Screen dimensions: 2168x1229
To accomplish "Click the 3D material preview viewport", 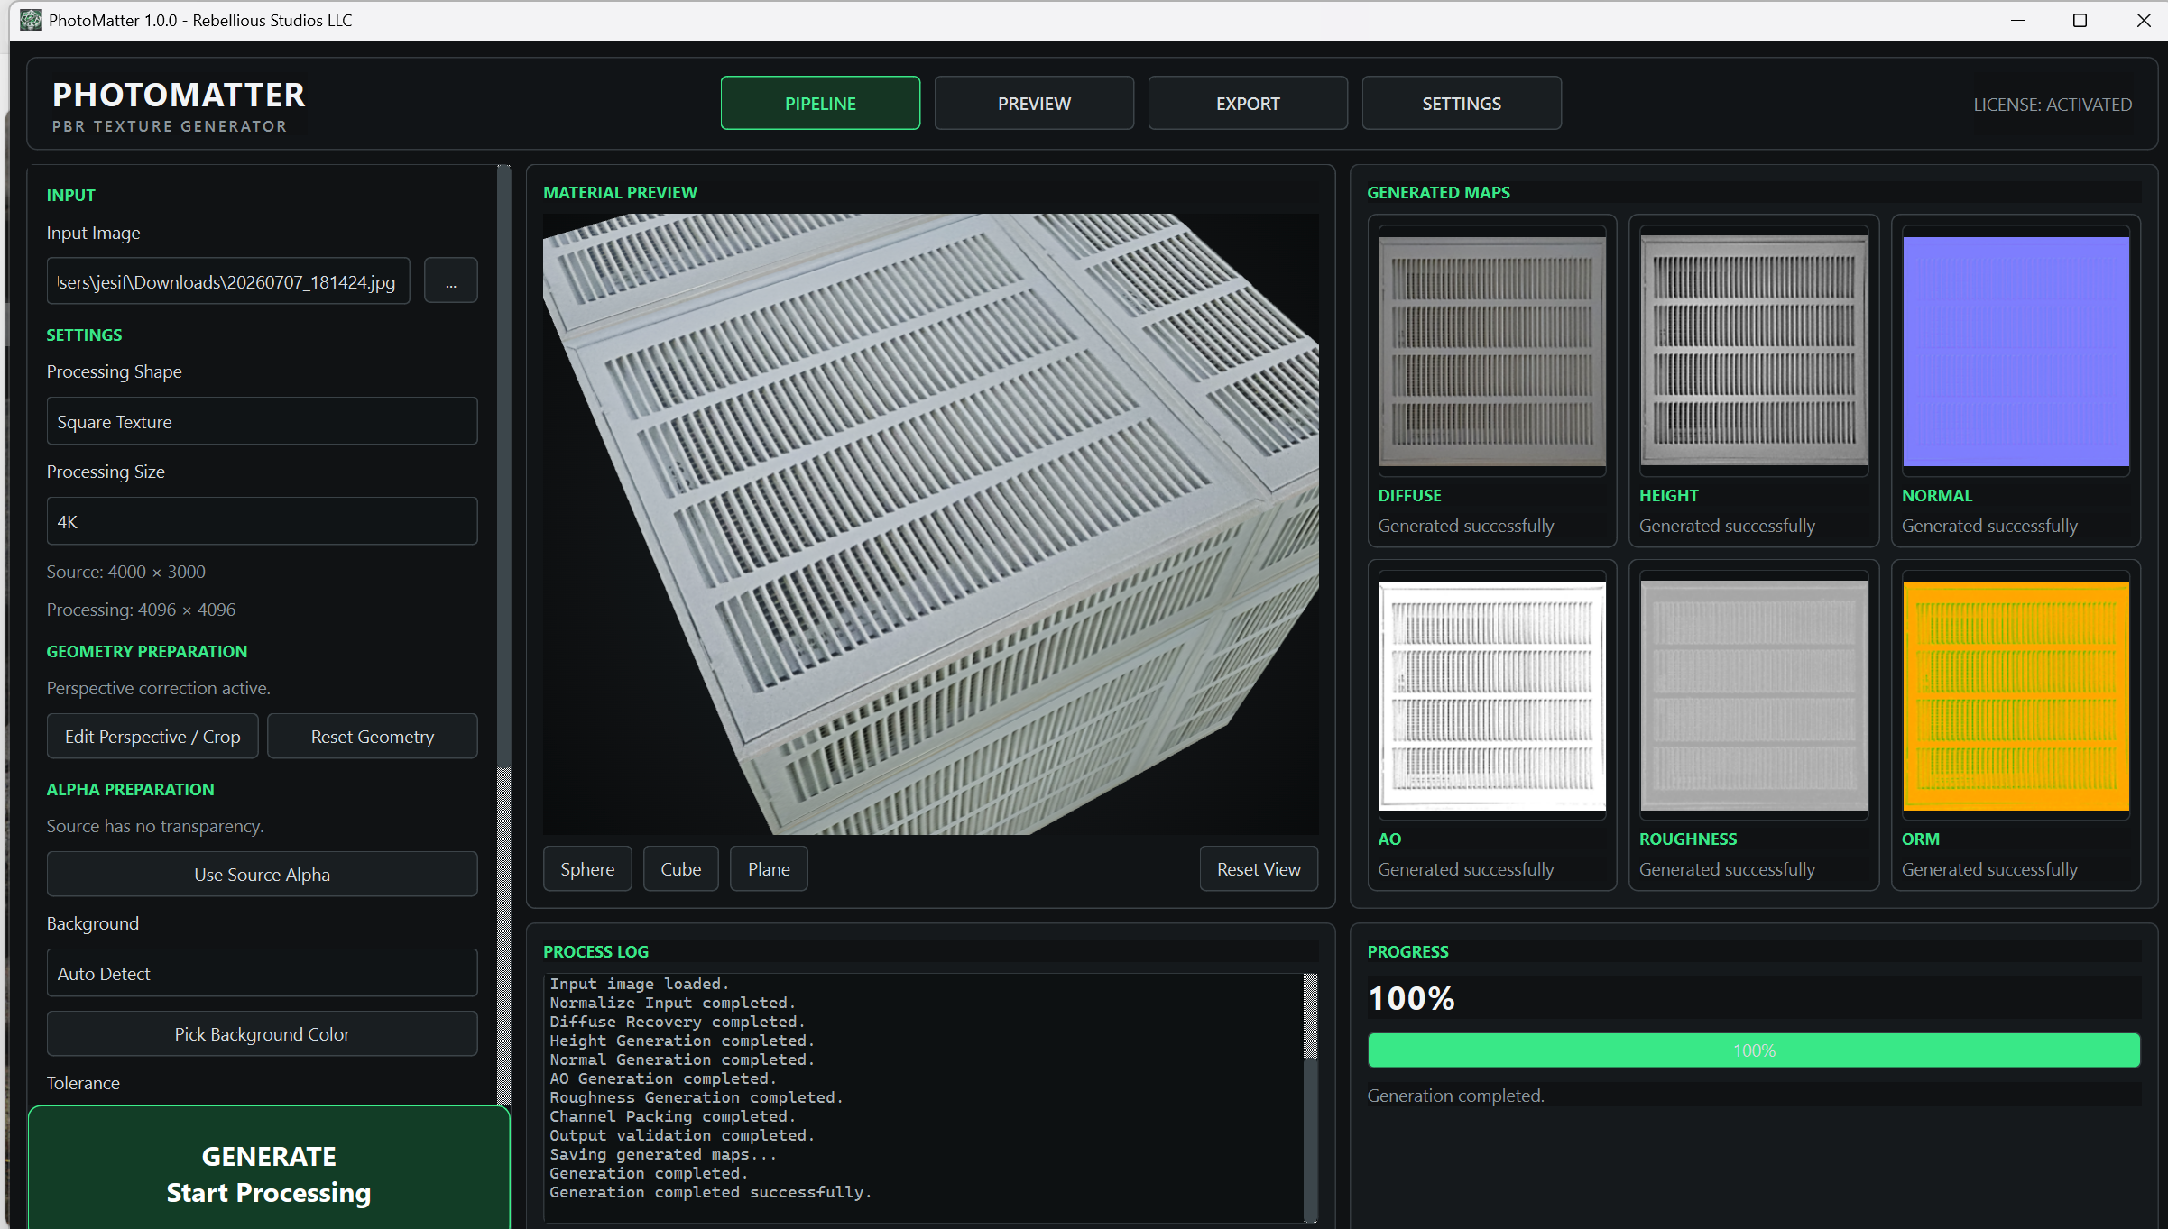I will coord(930,524).
